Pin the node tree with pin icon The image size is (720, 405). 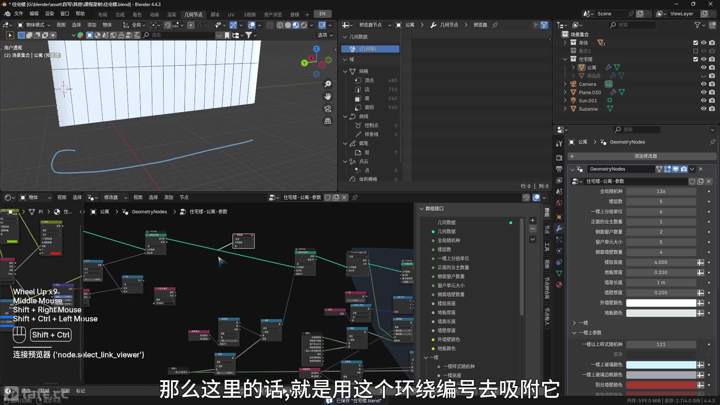coord(355,197)
